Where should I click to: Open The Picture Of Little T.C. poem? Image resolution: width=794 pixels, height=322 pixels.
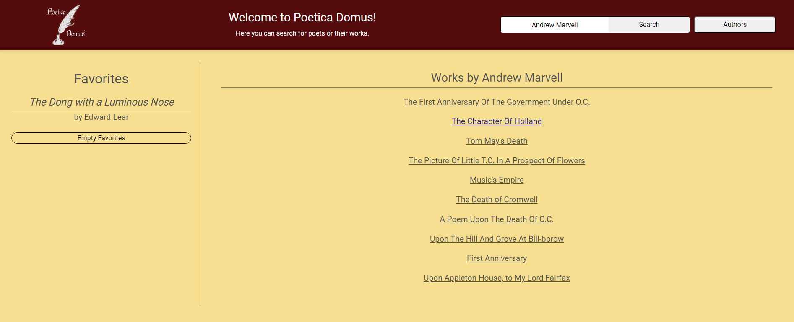coord(497,160)
